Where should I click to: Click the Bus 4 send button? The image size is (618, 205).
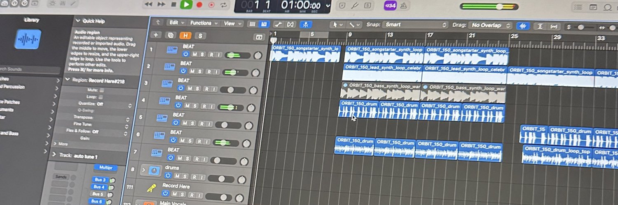pyautogui.click(x=99, y=187)
